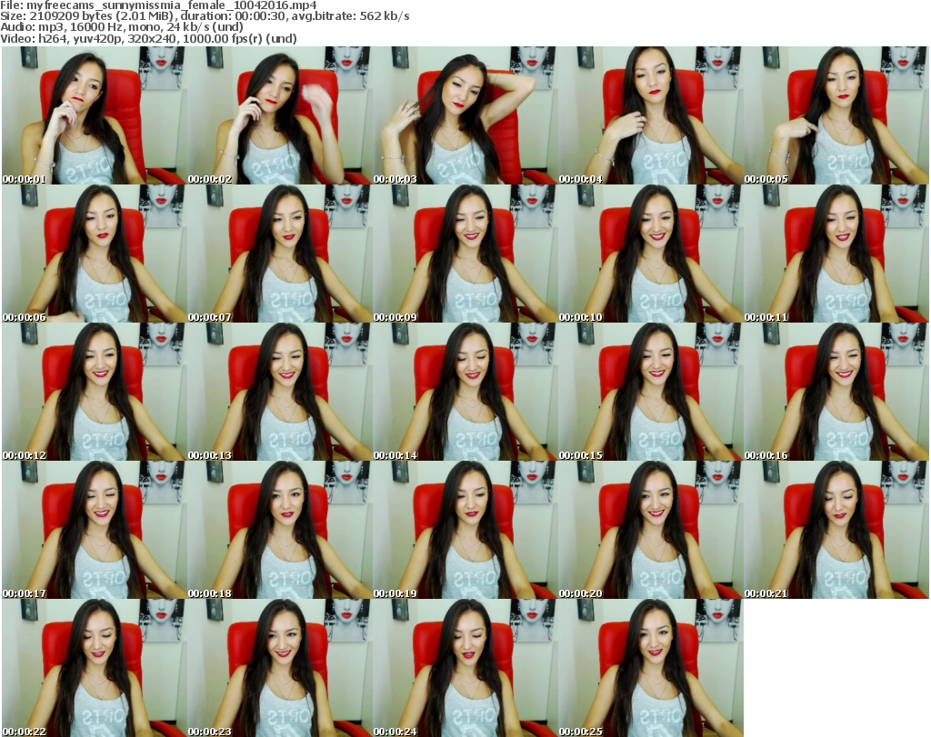Select the thumbnail stamped 00:00:02
Viewport: 931px width, 737px height.
pos(280,115)
